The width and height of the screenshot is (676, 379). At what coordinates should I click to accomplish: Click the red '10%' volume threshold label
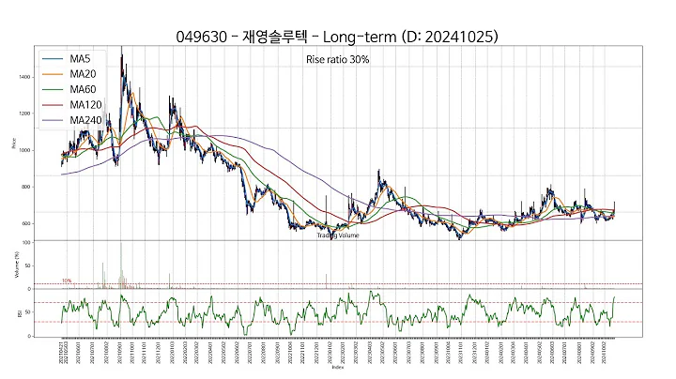click(x=67, y=280)
